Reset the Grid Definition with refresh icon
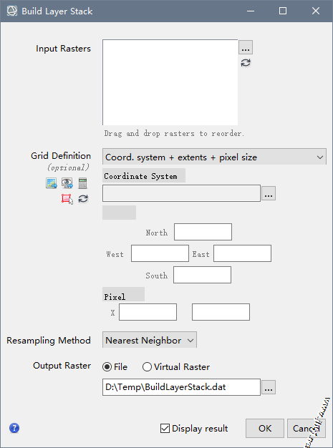 83,198
